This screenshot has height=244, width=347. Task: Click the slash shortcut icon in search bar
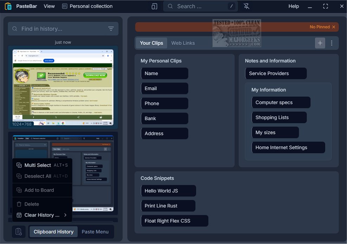point(231,6)
